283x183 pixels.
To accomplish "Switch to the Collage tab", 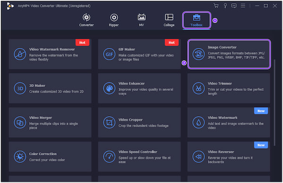I will 169,20.
